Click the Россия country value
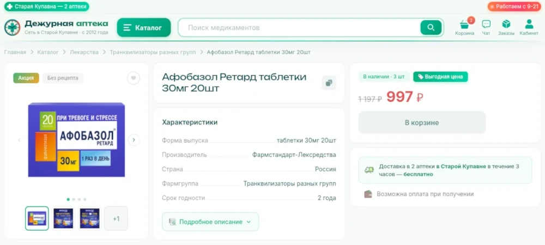 (x=326, y=169)
